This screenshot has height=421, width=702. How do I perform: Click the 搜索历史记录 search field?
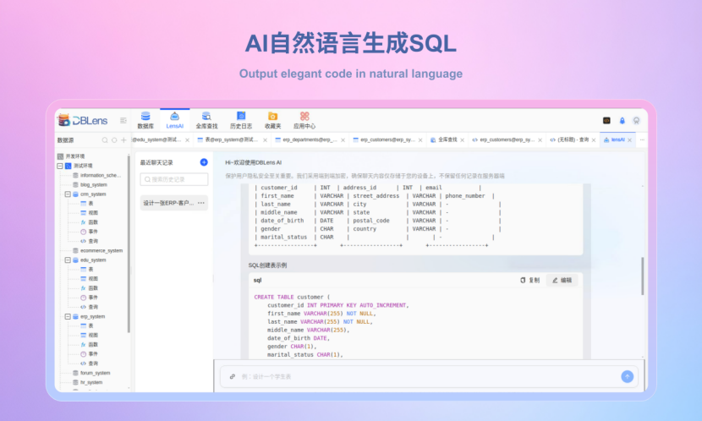click(174, 179)
